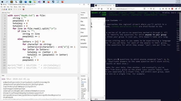Open the Help menu in Thonny
Viewport: 181px width, 101px height.
pyautogui.click(x=23, y=7)
